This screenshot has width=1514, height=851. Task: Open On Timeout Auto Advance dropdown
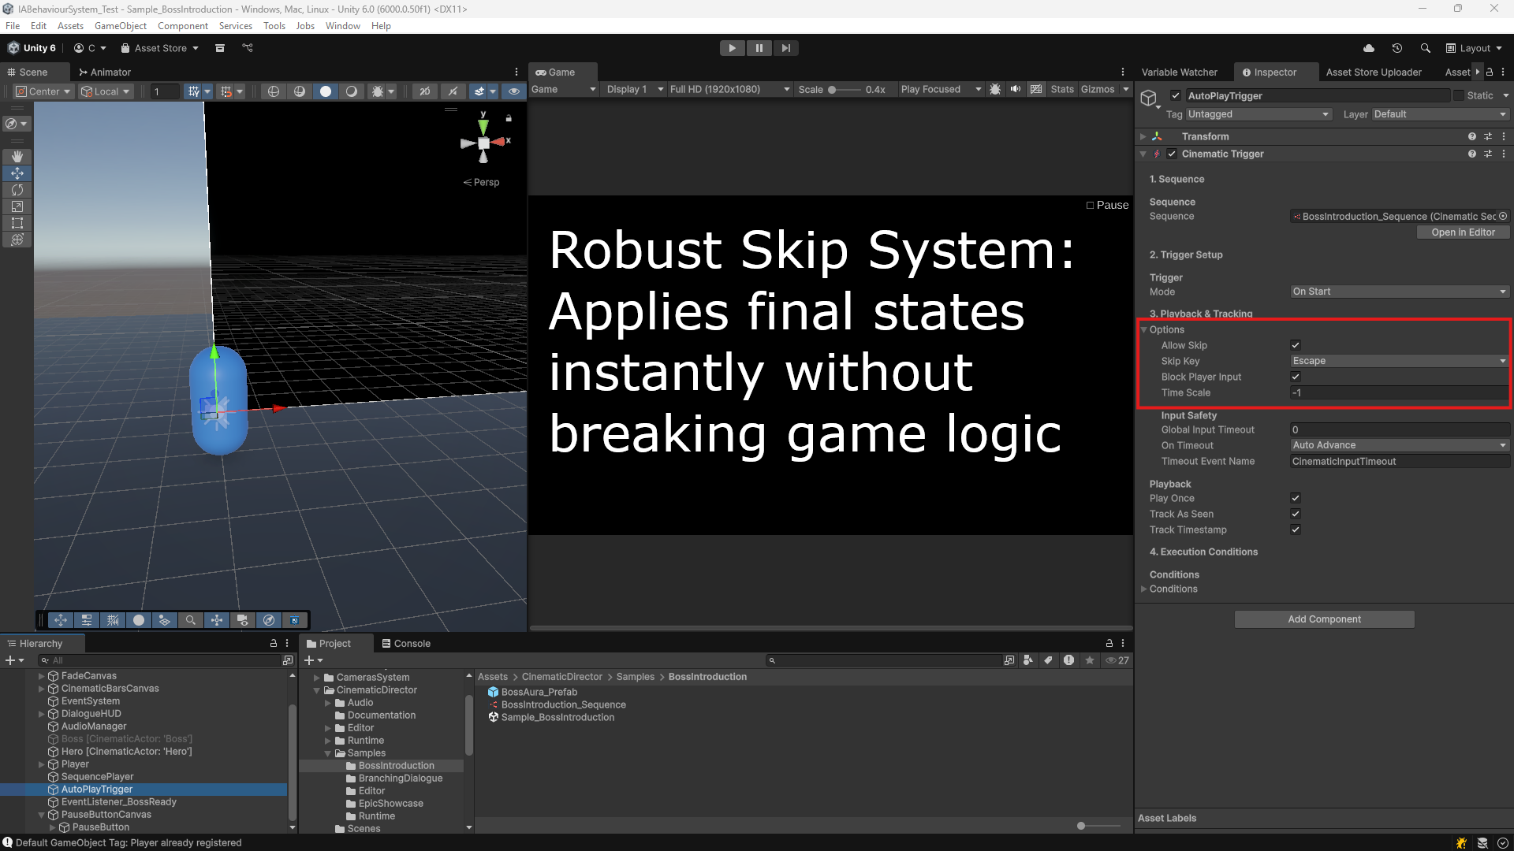[1400, 445]
